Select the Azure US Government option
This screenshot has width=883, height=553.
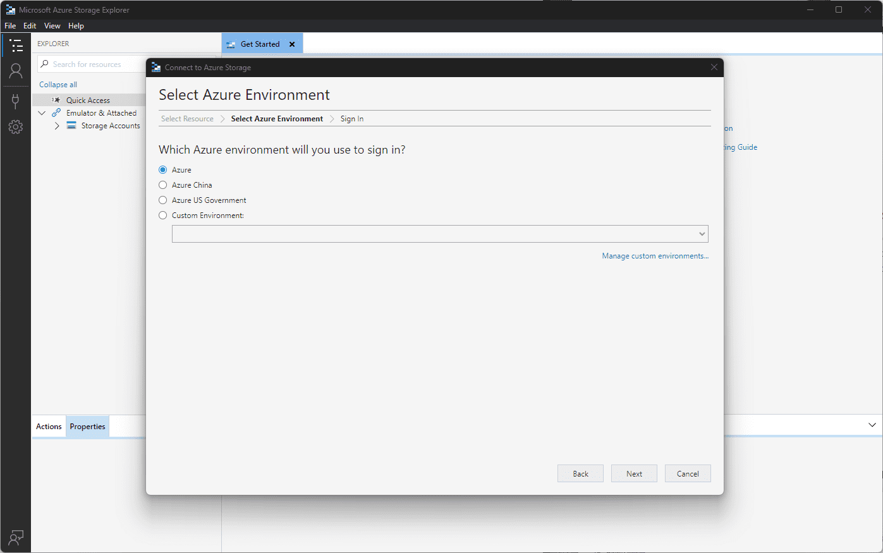click(x=163, y=200)
